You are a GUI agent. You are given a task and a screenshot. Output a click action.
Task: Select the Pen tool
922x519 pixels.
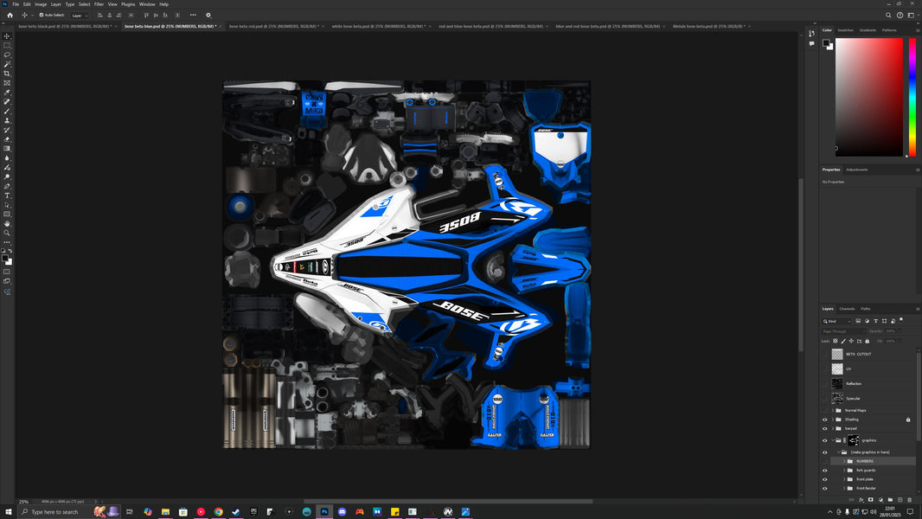(x=7, y=186)
